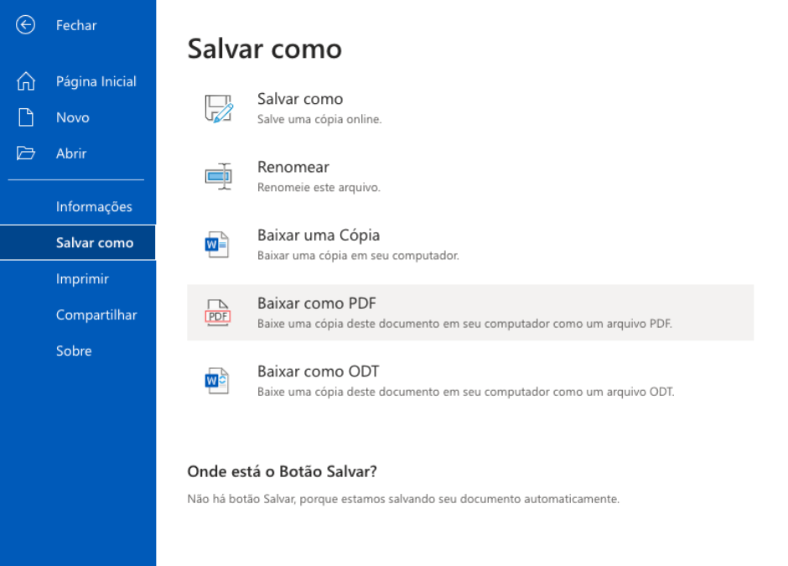Select the Baixar uma Cópia title text
Image resolution: width=788 pixels, height=566 pixels.
(x=318, y=236)
